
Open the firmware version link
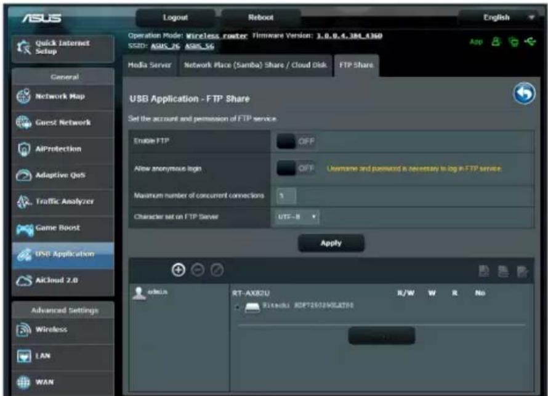[x=349, y=36]
